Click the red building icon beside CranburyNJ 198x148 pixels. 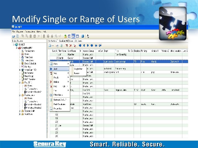click(x=20, y=48)
